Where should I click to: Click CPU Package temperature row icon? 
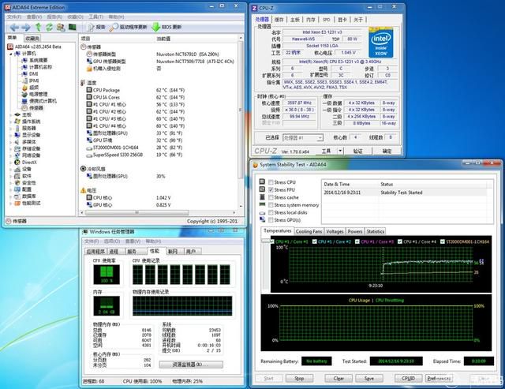click(89, 90)
